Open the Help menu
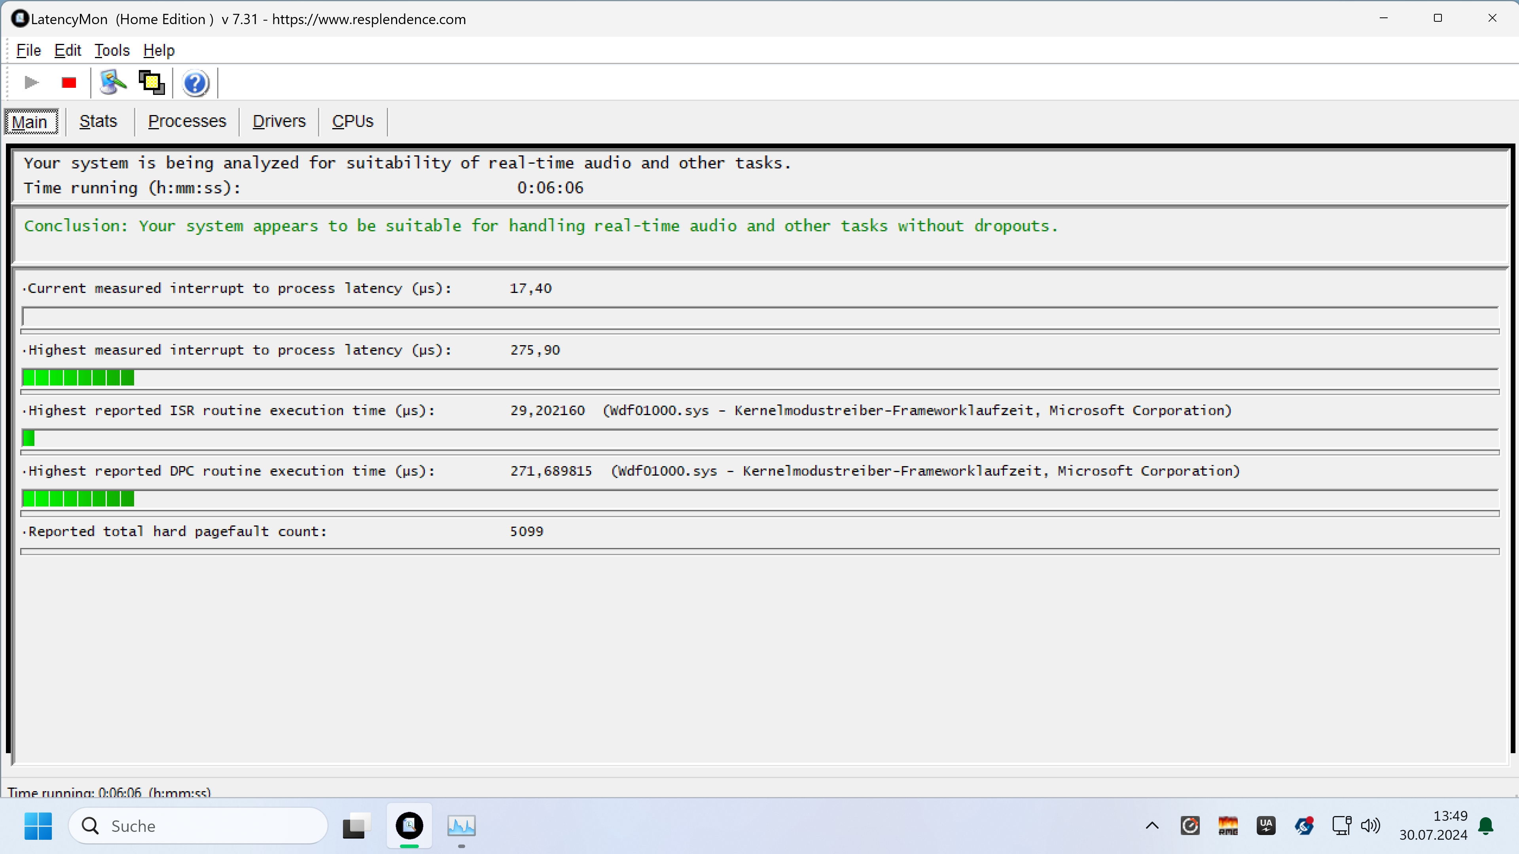Screen dimensions: 1519x854 coord(159,51)
